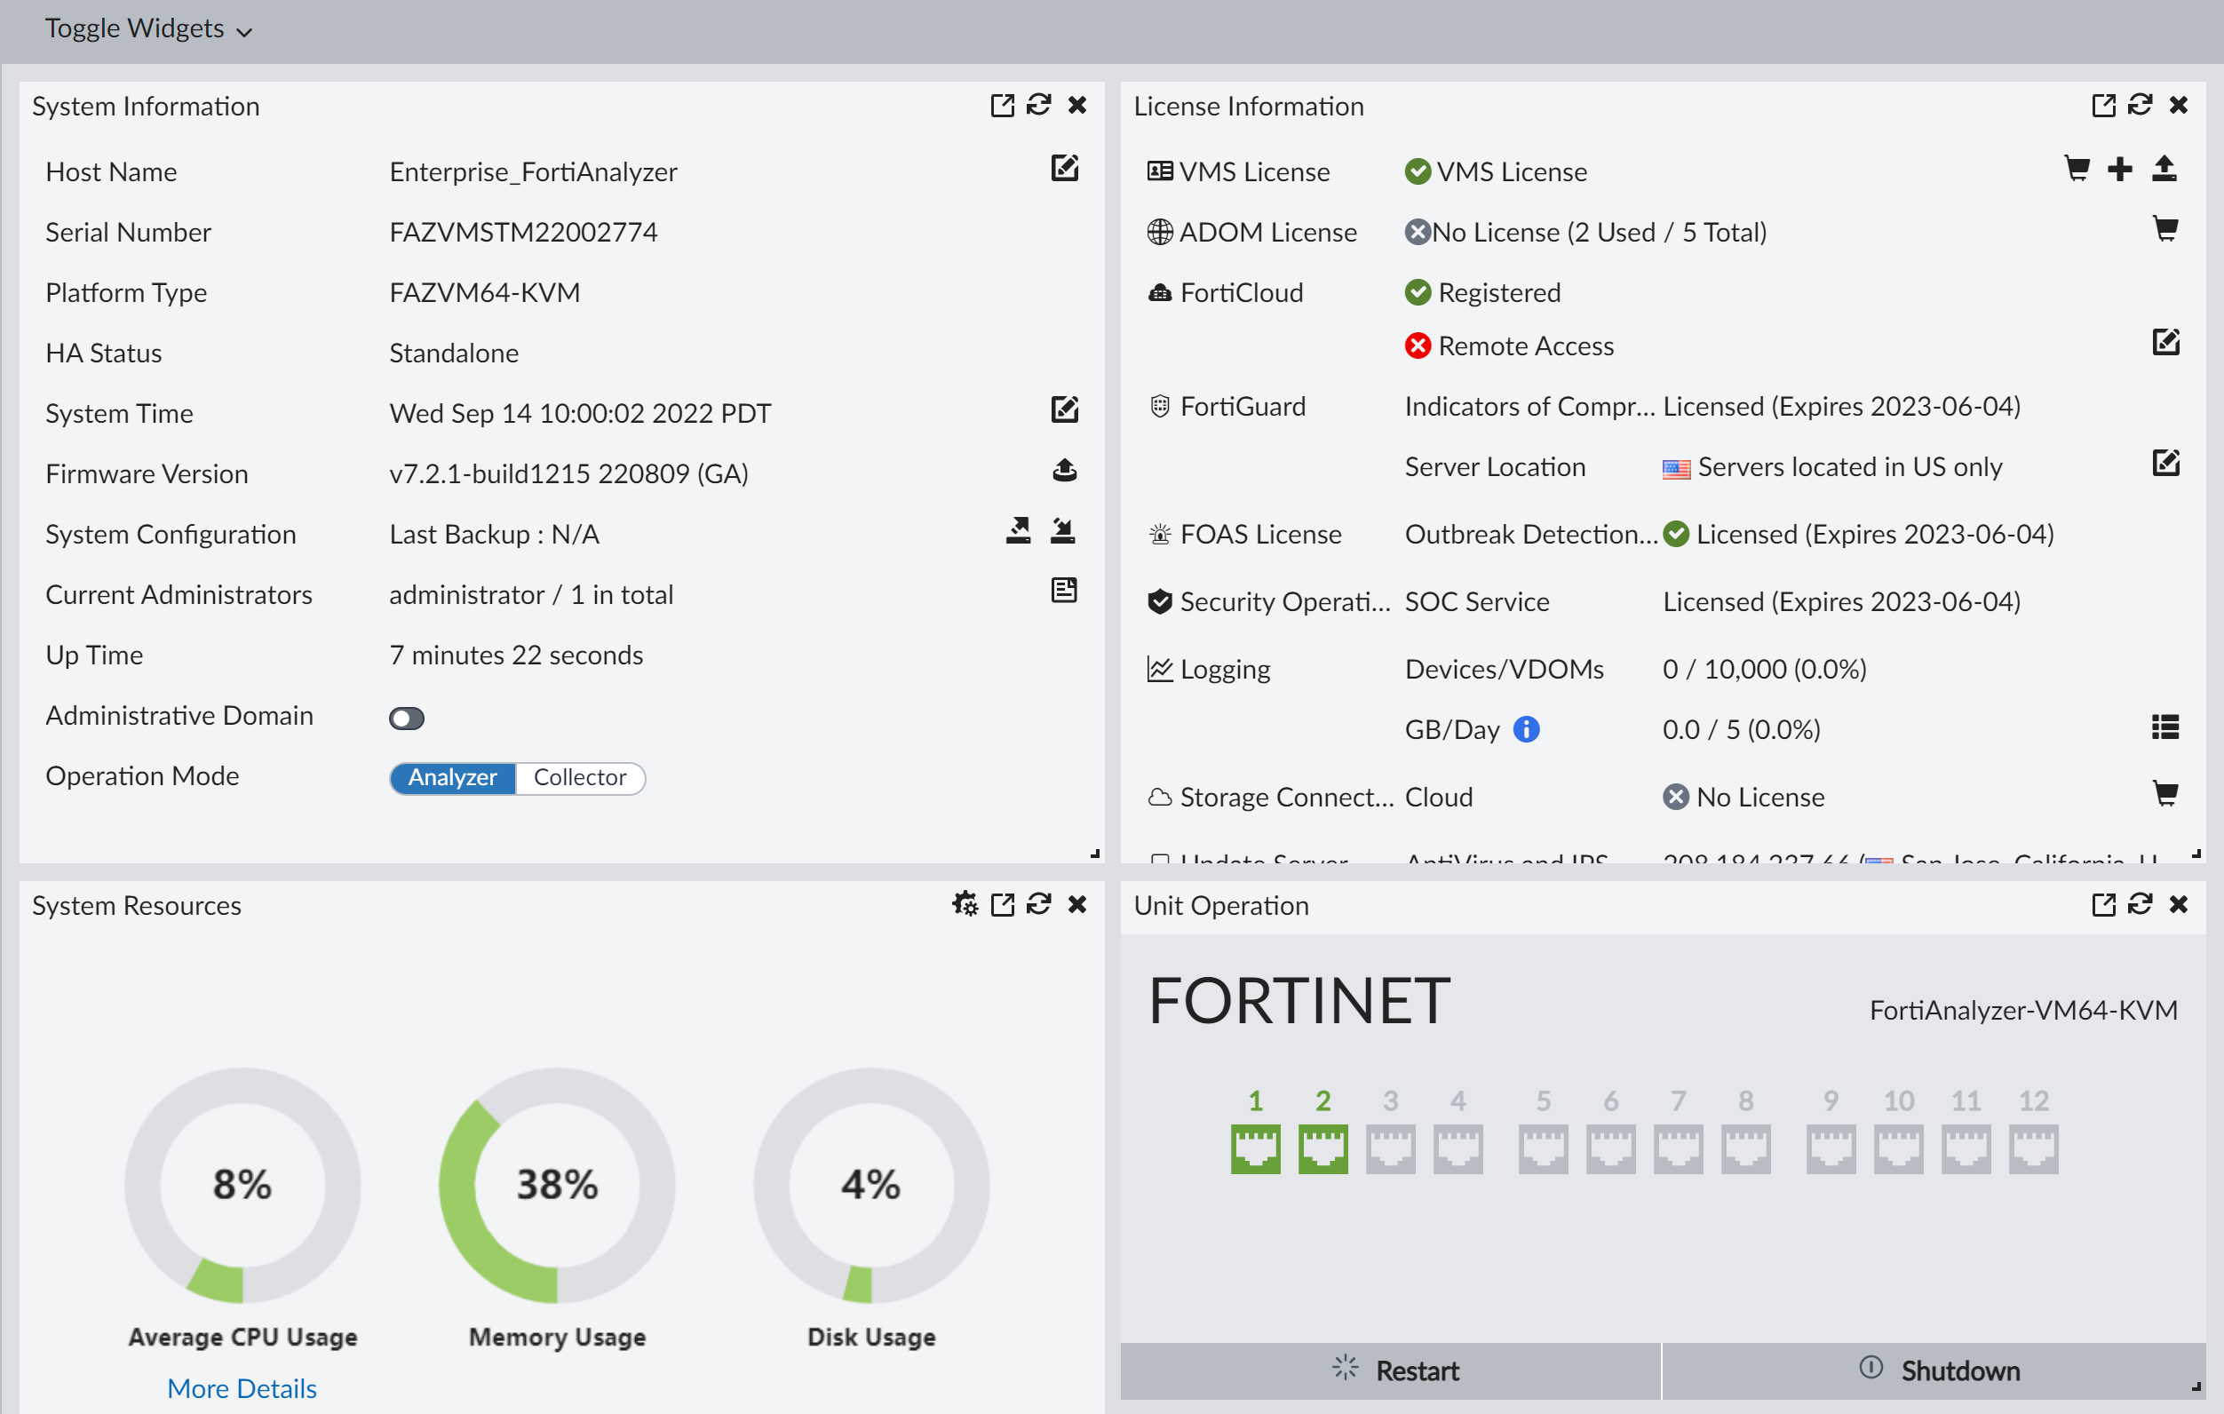Edit the System Time setting

click(1064, 409)
